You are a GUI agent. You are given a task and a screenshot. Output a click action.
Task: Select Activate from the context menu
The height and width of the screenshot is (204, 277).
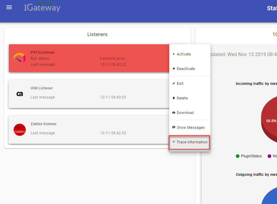point(184,54)
